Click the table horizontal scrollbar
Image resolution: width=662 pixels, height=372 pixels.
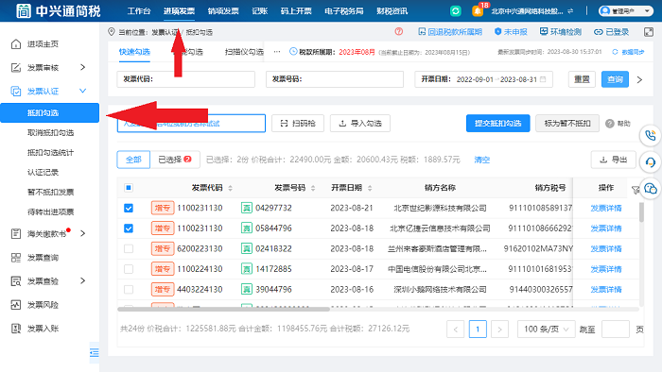coord(223,309)
